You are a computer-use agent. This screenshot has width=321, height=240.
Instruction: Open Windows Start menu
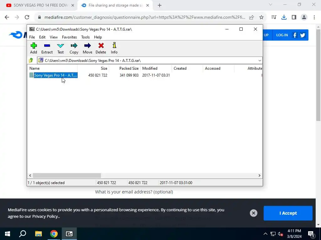pyautogui.click(x=8, y=234)
